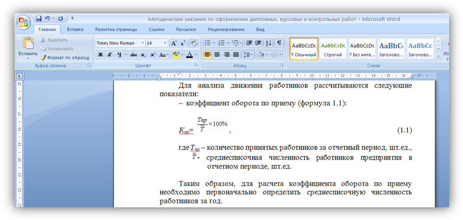The width and height of the screenshot is (463, 220).
Task: Open underline style dropdown arrow
Action: tap(126, 55)
